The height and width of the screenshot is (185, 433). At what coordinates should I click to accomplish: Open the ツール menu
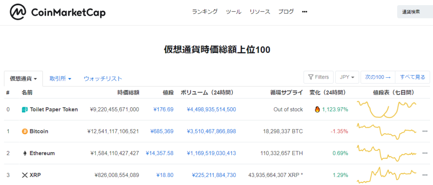pos(233,12)
